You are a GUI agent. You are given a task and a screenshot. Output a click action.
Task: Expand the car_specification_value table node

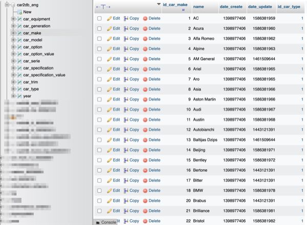(x=13, y=75)
